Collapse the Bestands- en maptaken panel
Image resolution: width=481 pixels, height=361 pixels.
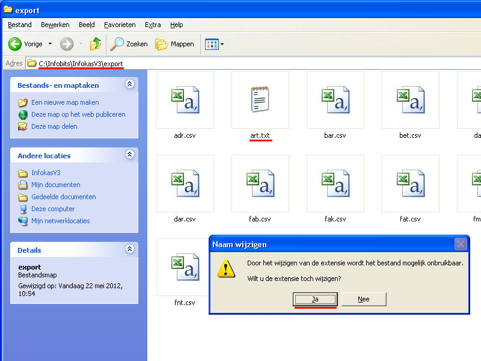[129, 85]
